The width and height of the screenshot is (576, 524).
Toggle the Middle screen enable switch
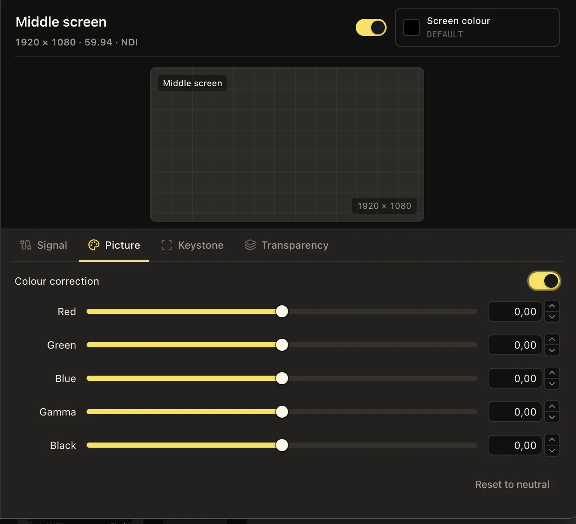tap(371, 27)
